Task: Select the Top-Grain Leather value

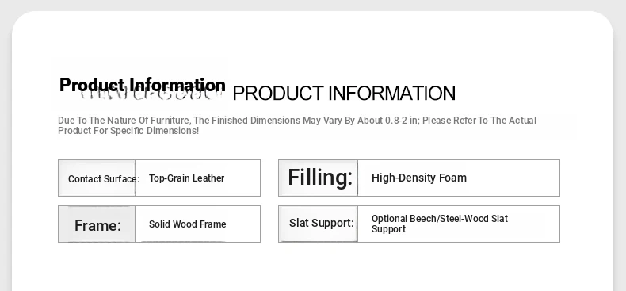Action: click(x=186, y=178)
